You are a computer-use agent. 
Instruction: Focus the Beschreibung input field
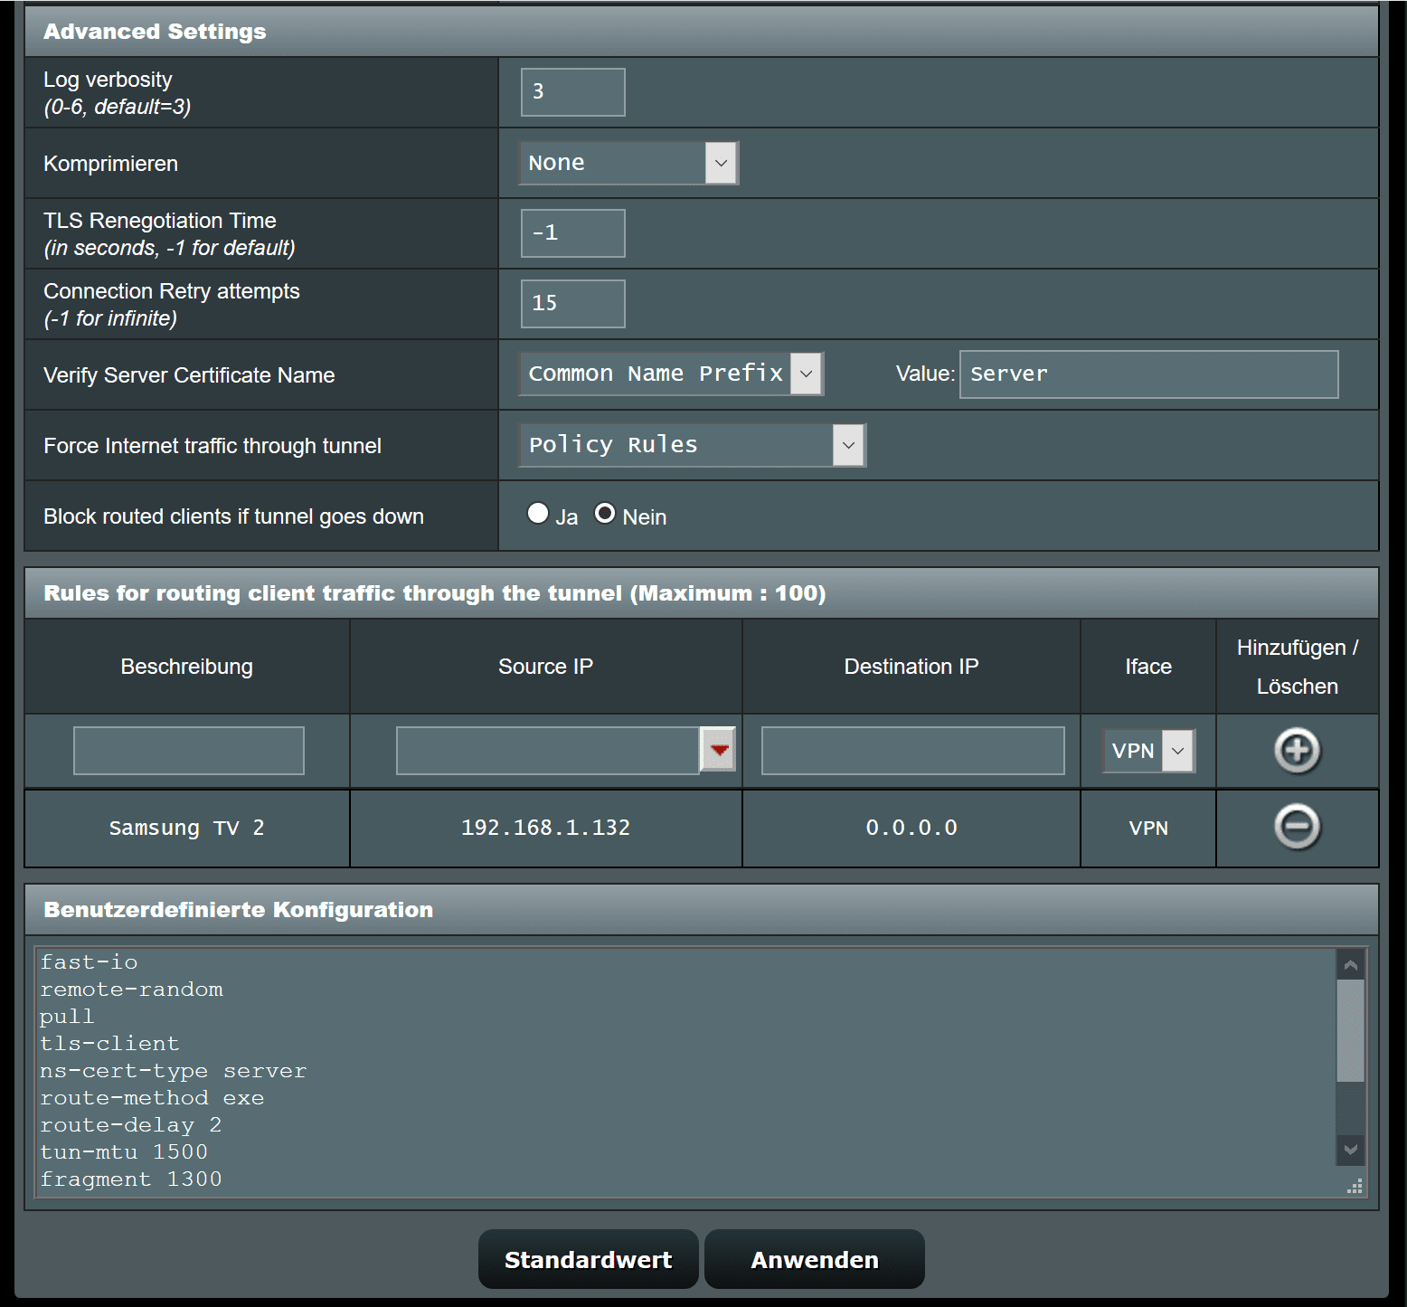coord(189,751)
